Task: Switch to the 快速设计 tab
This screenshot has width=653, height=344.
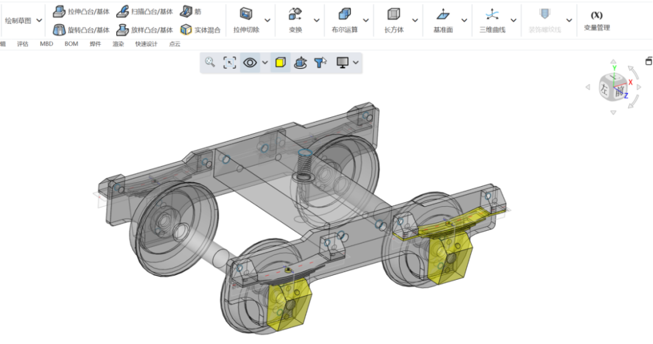Action: click(146, 44)
